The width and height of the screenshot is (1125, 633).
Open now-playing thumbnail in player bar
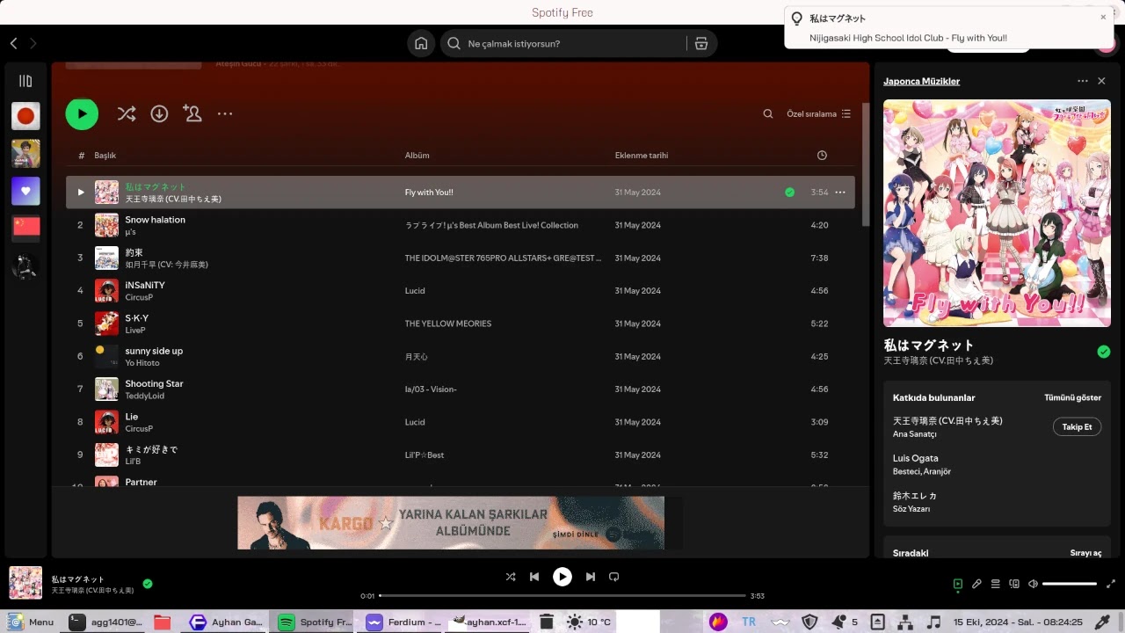coord(25,583)
